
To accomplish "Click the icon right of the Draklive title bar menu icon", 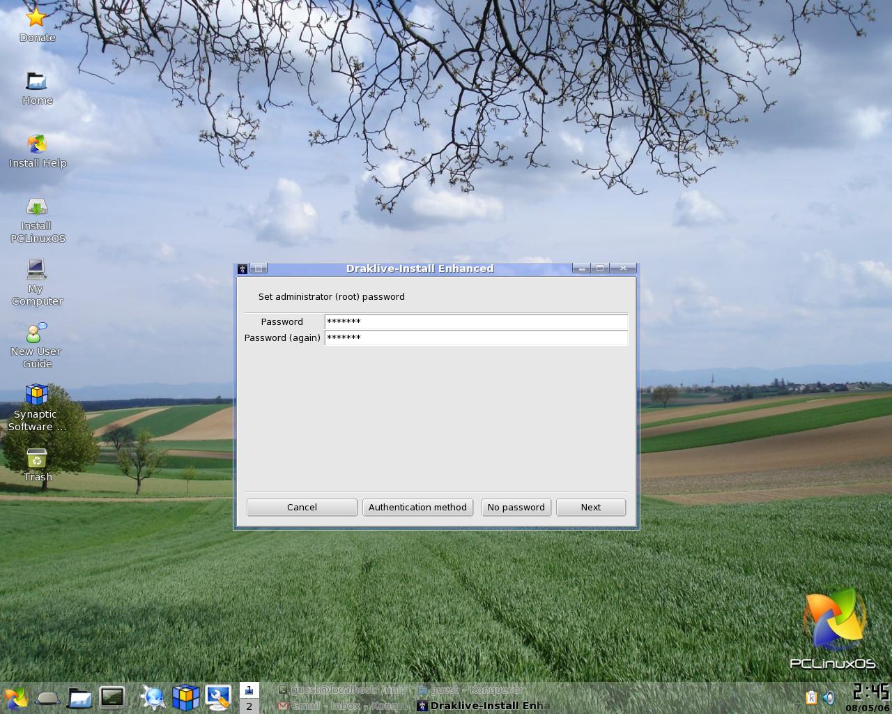I will click(x=259, y=268).
